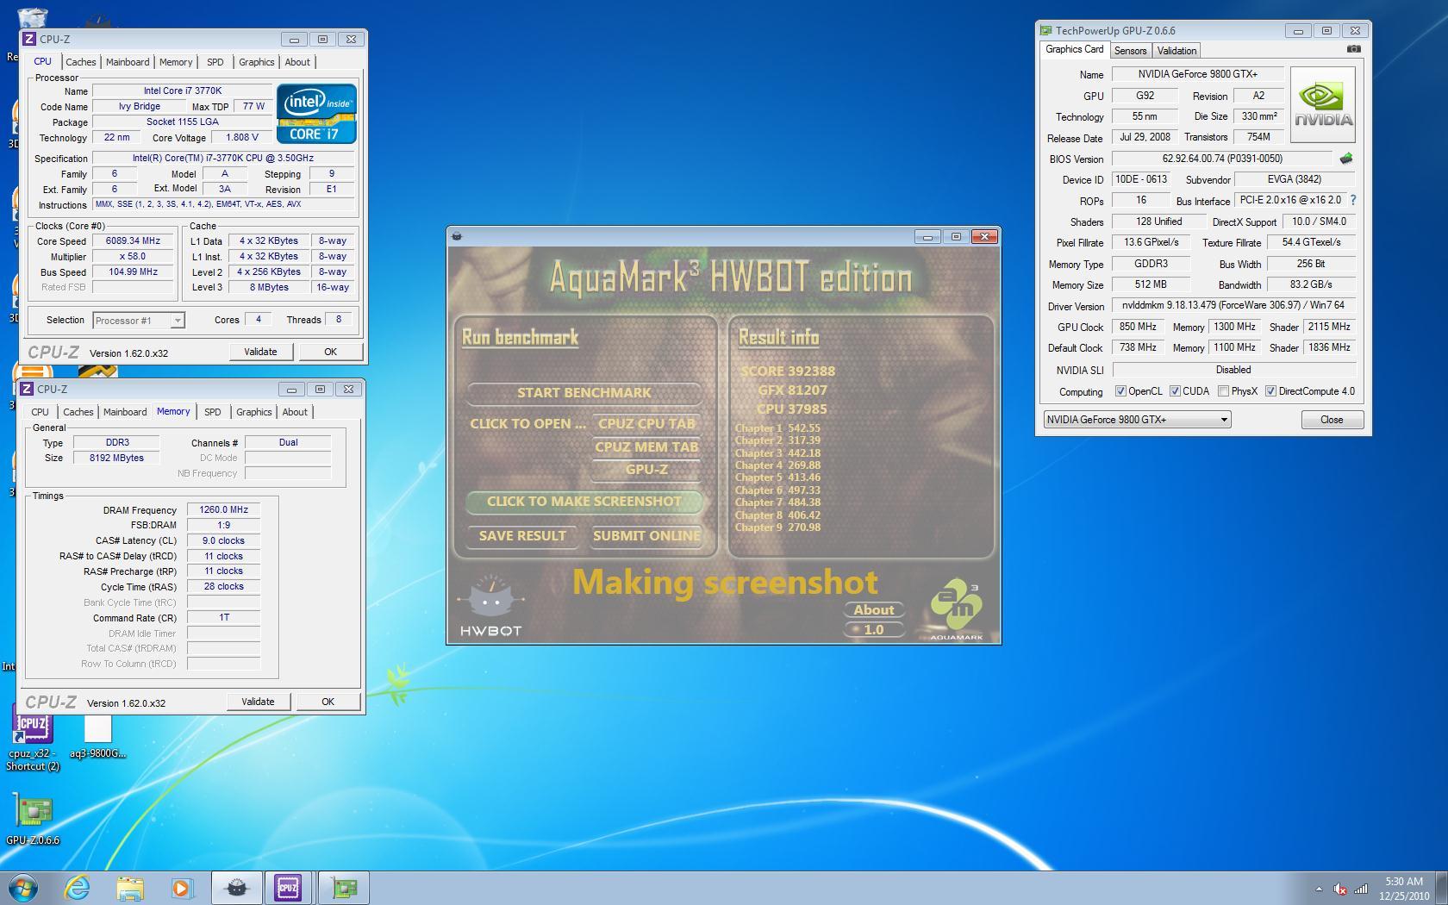Image resolution: width=1448 pixels, height=905 pixels.
Task: Select the aq3-9800G desktop file icon
Action: tap(97, 739)
